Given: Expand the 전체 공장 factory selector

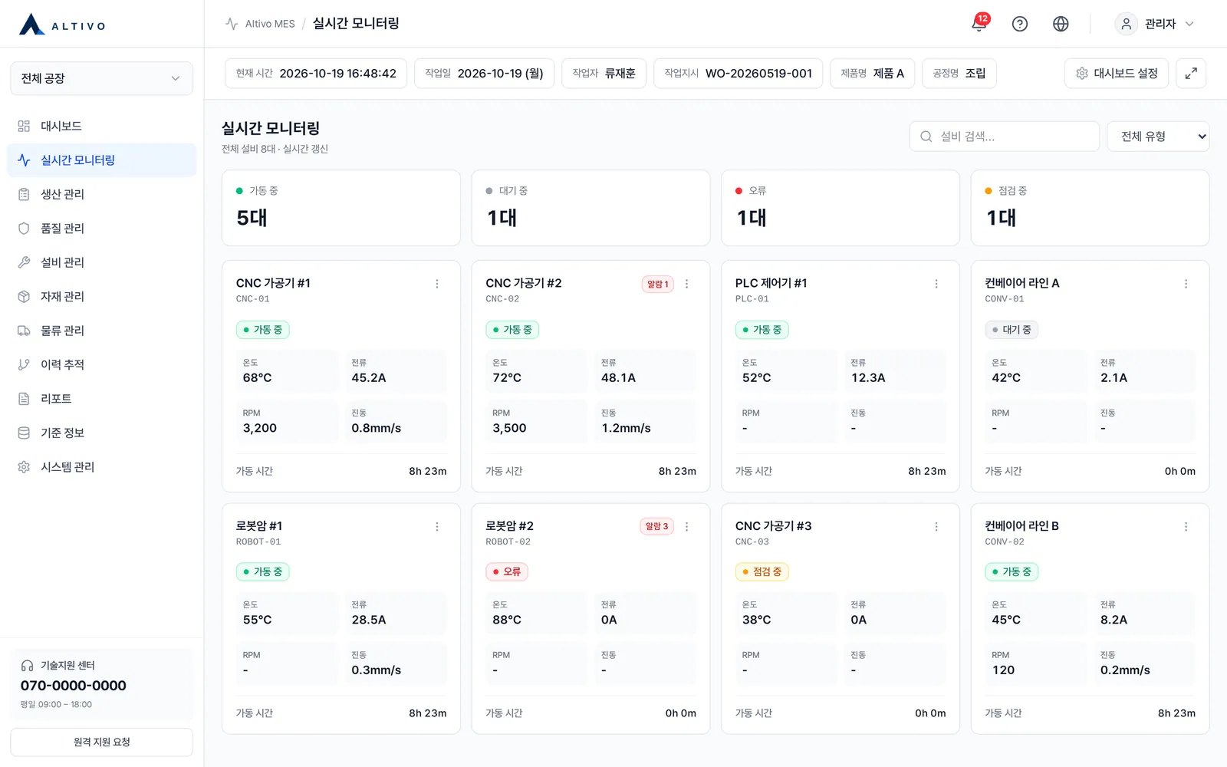Looking at the screenshot, I should pyautogui.click(x=102, y=78).
